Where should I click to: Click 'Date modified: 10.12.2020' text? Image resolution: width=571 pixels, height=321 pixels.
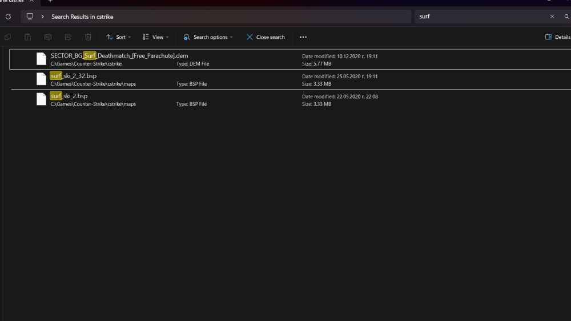coord(340,57)
